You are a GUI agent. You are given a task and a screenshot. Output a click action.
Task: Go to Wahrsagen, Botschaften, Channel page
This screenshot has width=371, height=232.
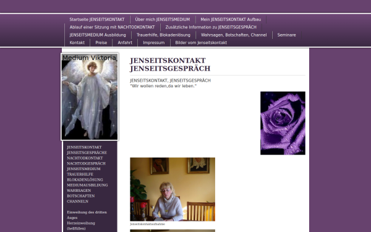click(234, 35)
